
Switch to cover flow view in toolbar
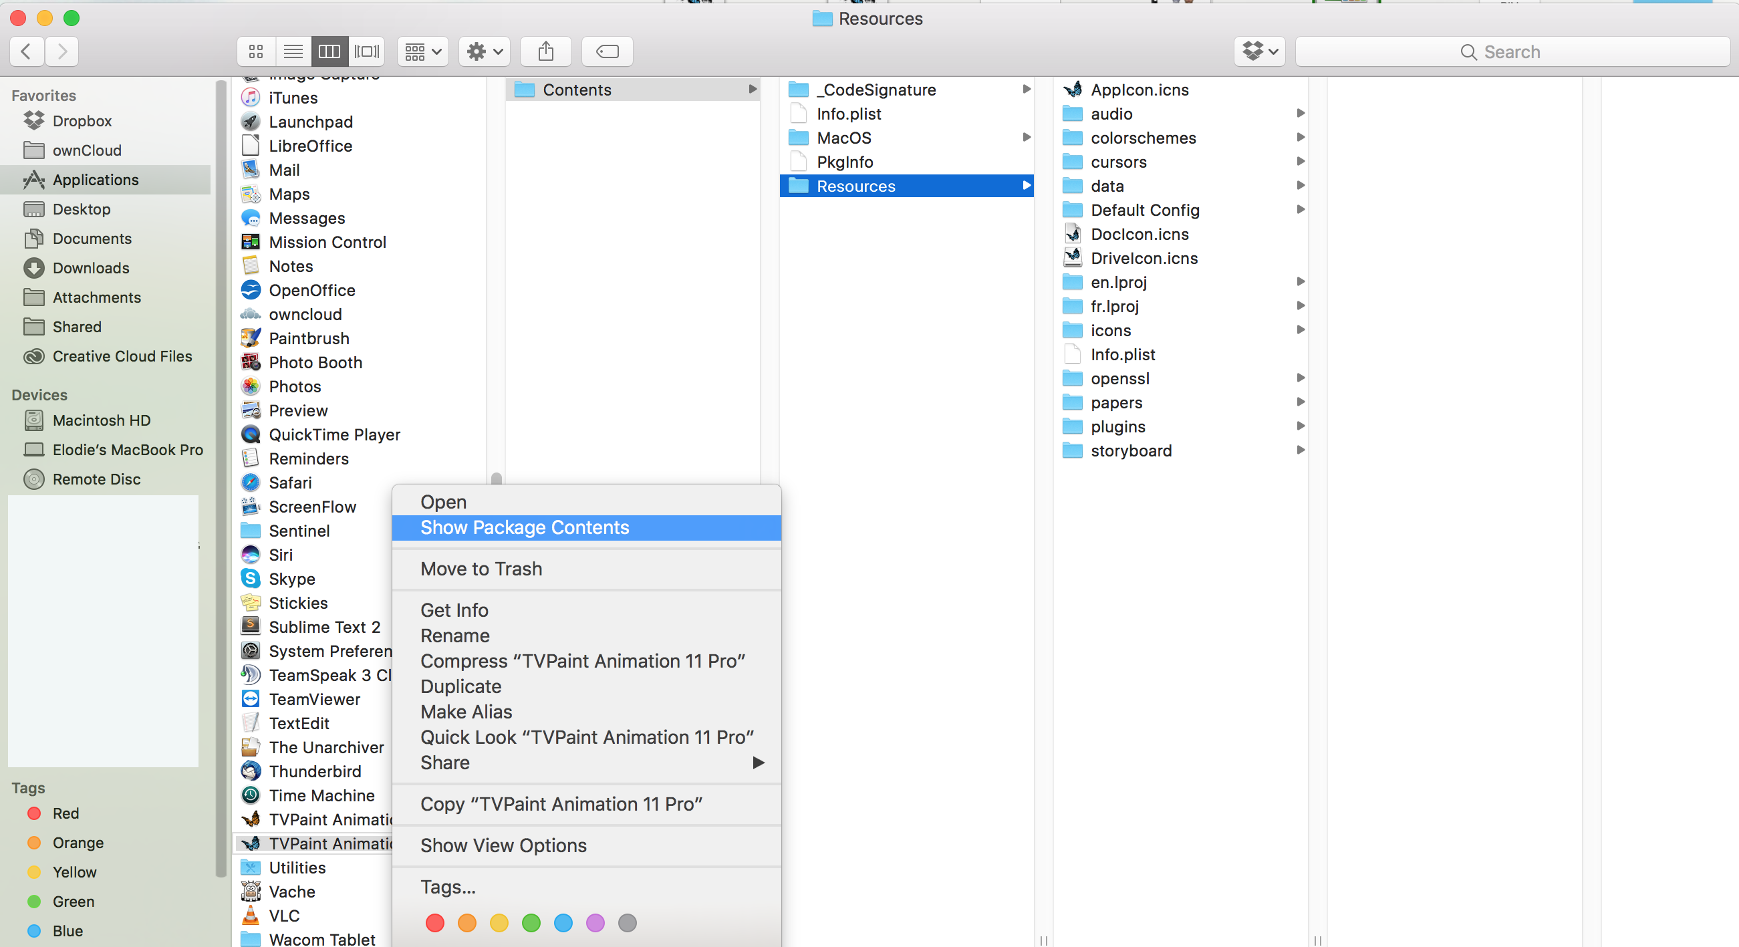click(366, 51)
